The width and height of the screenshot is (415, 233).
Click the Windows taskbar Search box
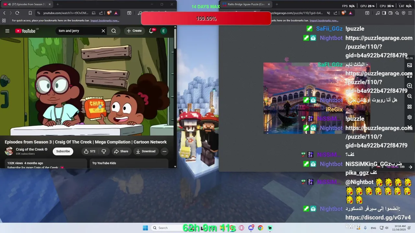(167, 228)
